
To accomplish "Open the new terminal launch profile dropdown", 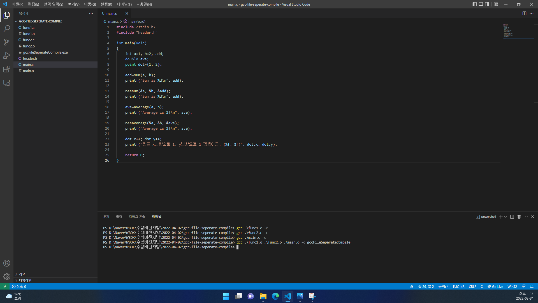I will [x=505, y=217].
